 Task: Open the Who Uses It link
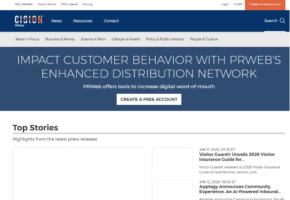click(x=69, y=4)
